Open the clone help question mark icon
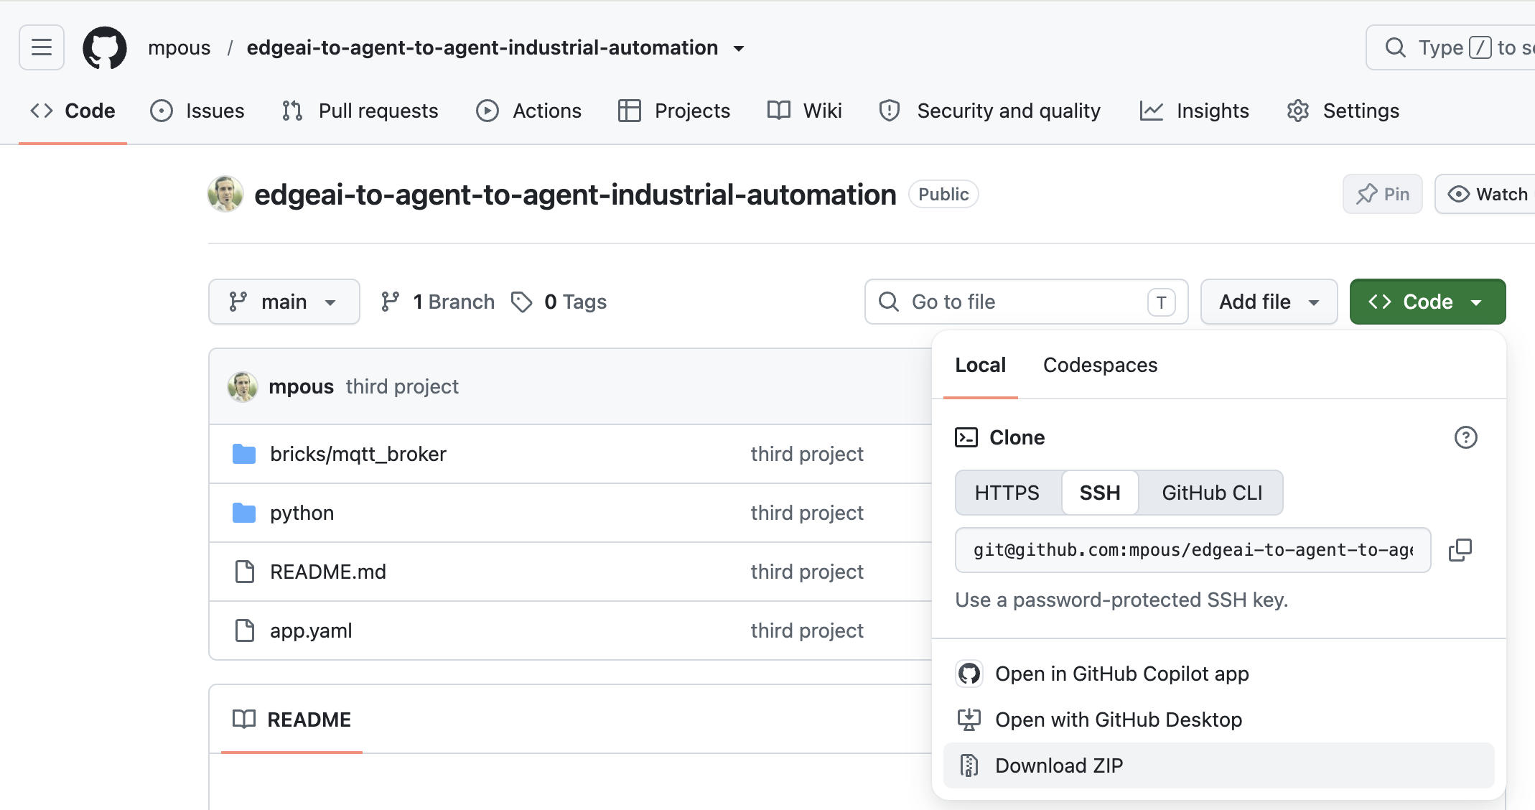Image resolution: width=1535 pixels, height=810 pixels. coord(1465,437)
